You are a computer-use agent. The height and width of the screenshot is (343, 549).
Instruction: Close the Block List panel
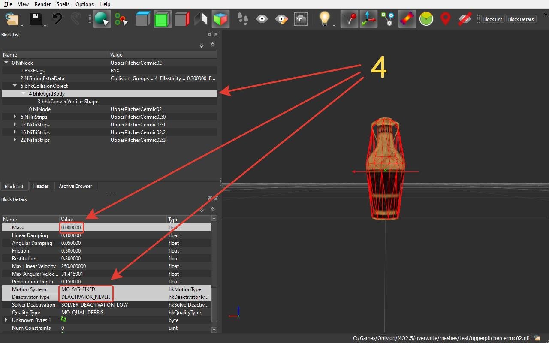(x=216, y=34)
